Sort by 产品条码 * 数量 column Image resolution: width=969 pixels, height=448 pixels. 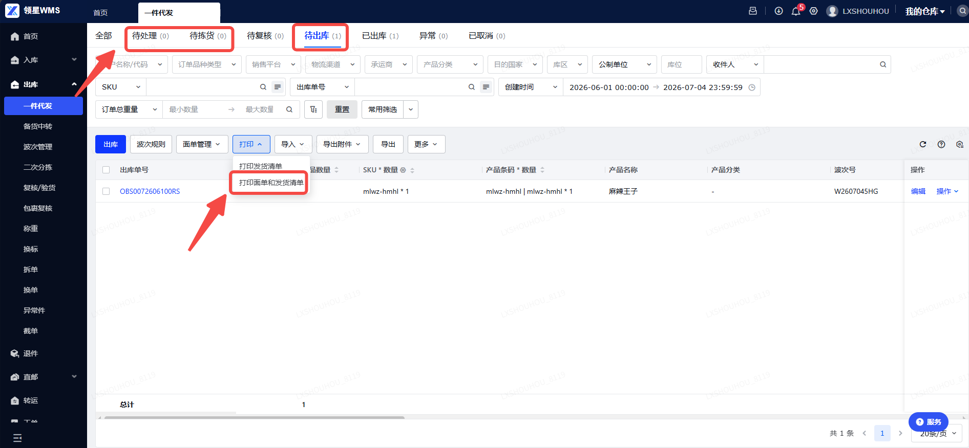pos(542,170)
